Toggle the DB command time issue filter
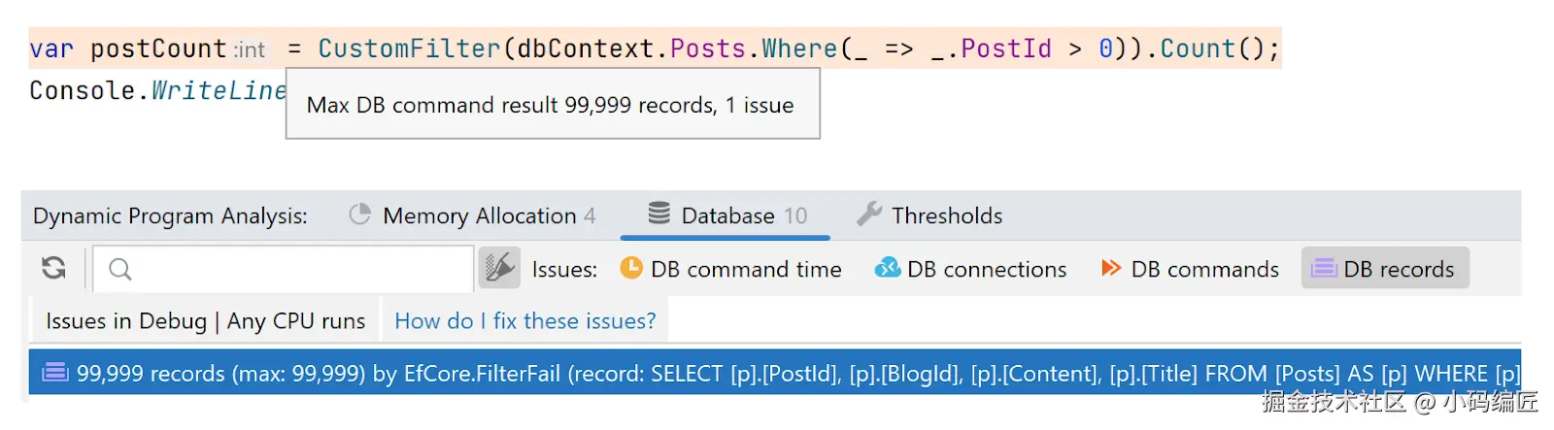This screenshot has width=1554, height=430. [x=731, y=269]
